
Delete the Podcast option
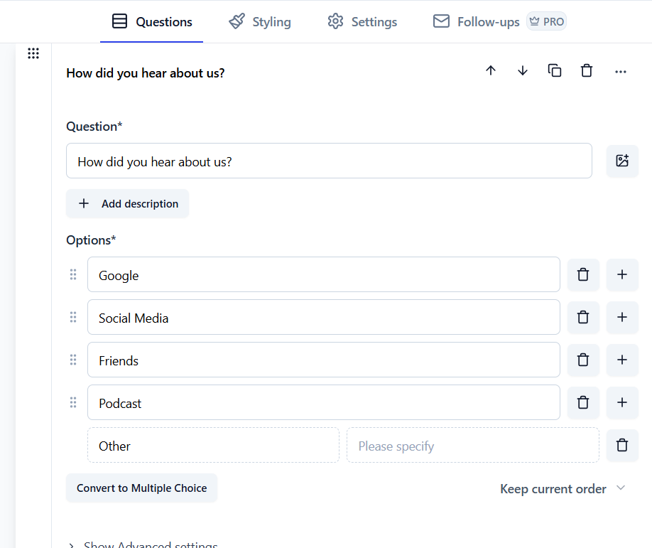click(582, 402)
